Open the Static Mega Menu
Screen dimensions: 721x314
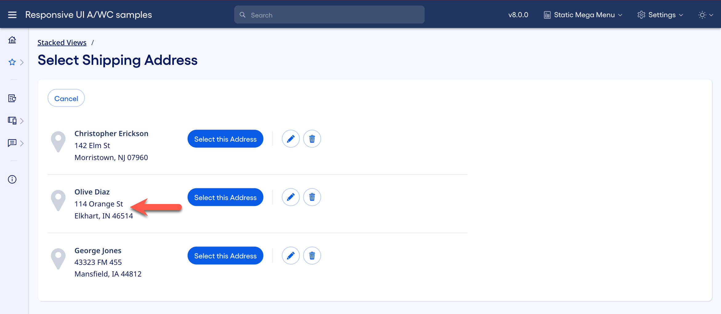tap(583, 14)
